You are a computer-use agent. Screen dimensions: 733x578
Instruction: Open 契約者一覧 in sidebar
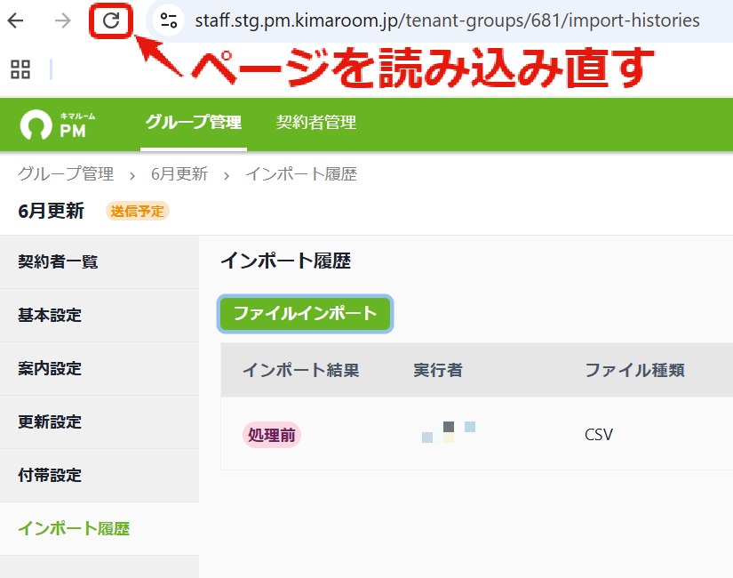tap(100, 261)
